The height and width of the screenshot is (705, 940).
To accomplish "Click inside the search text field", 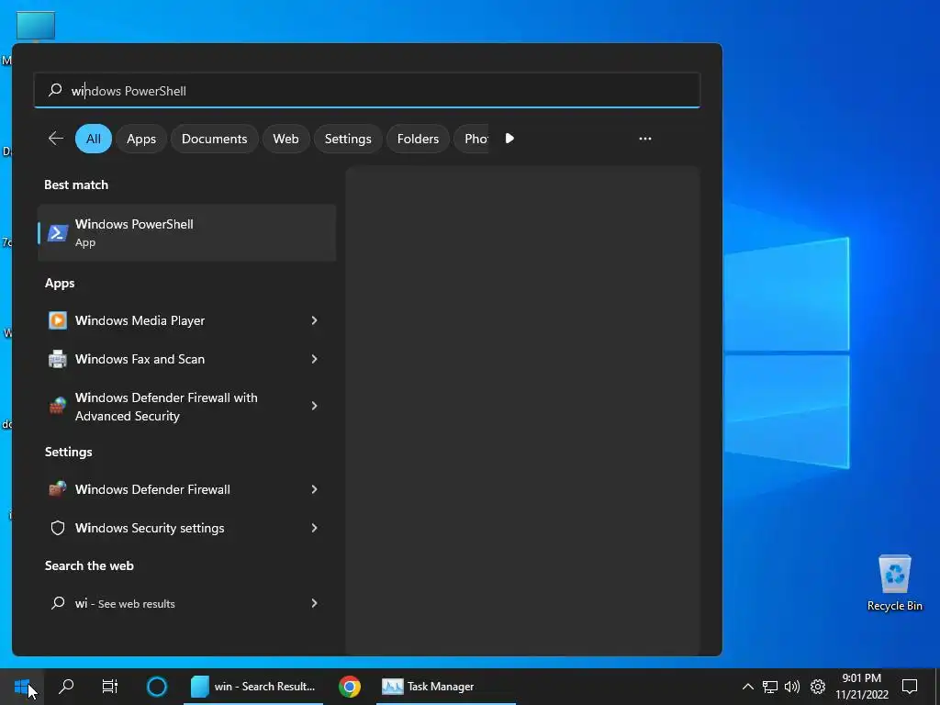I will (x=367, y=91).
